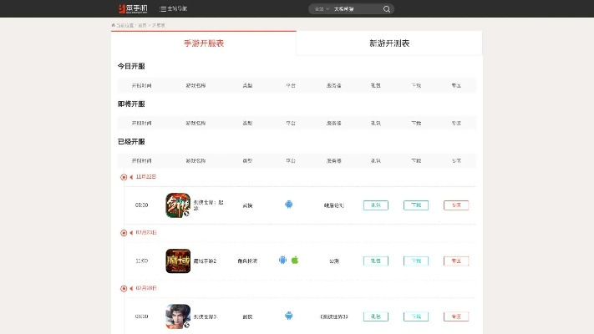The image size is (594, 334).
Task: Expand the search category dropdown
Action: click(x=322, y=9)
